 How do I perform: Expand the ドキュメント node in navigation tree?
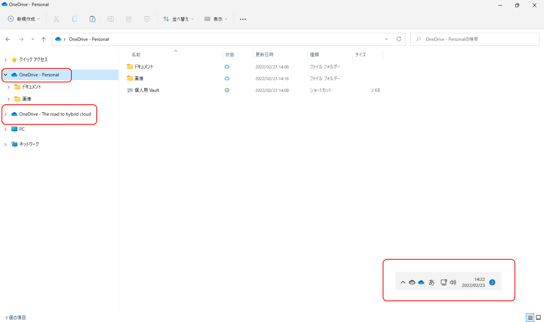pos(8,87)
